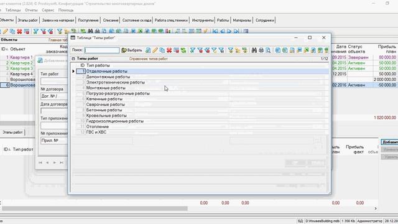398x224 pixels.
Task: Switch to the Поступление tab
Action: coord(88,20)
